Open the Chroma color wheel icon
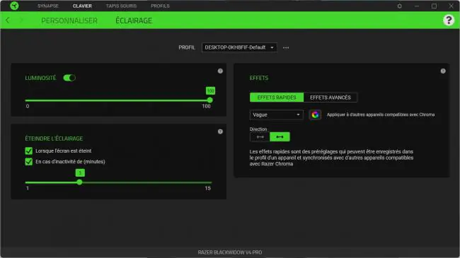 point(315,115)
